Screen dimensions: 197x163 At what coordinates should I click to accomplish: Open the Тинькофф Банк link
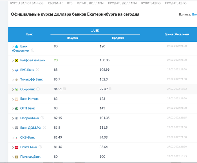(32, 79)
